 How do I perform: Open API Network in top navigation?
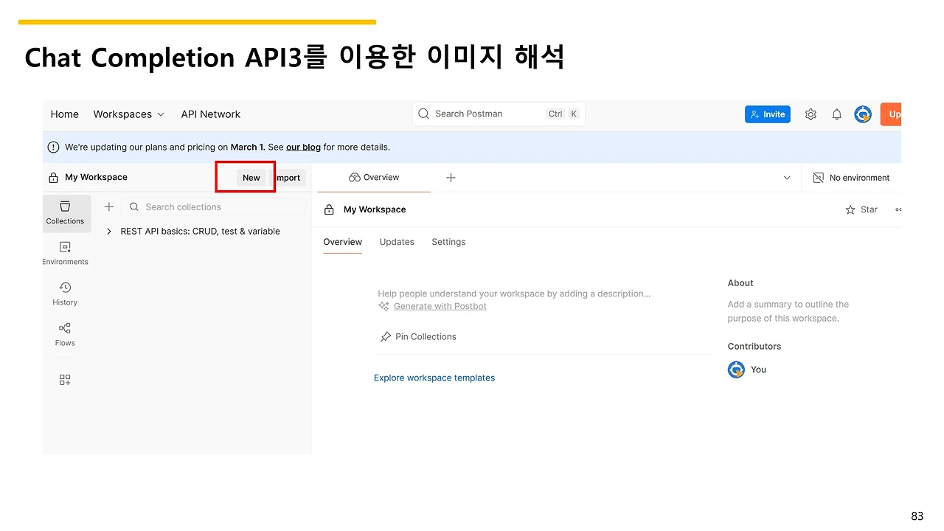point(211,114)
